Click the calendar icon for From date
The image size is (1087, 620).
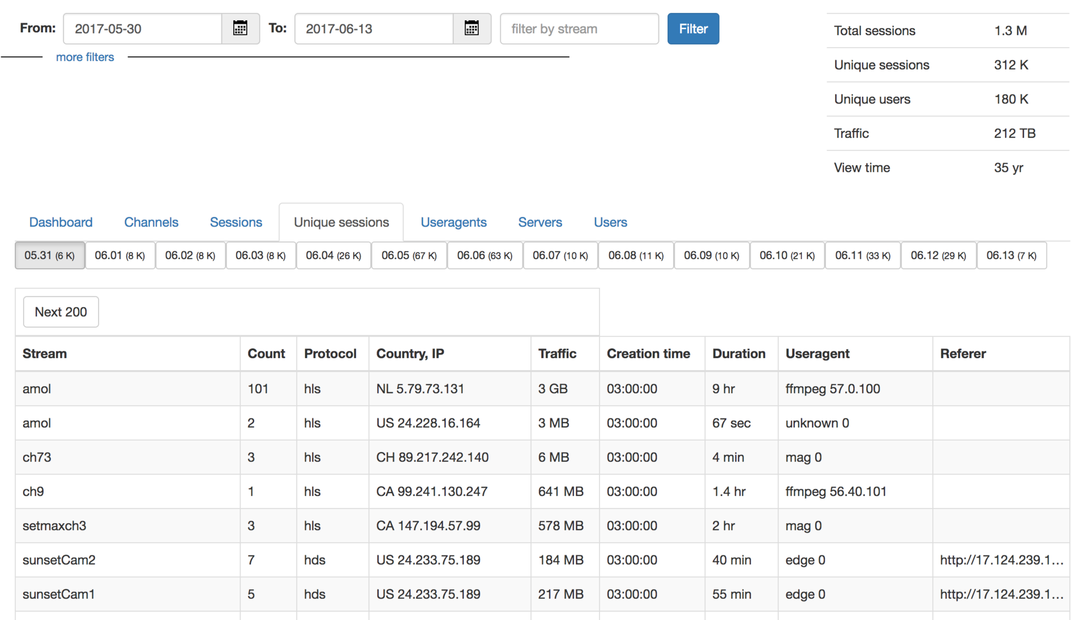[x=241, y=29]
